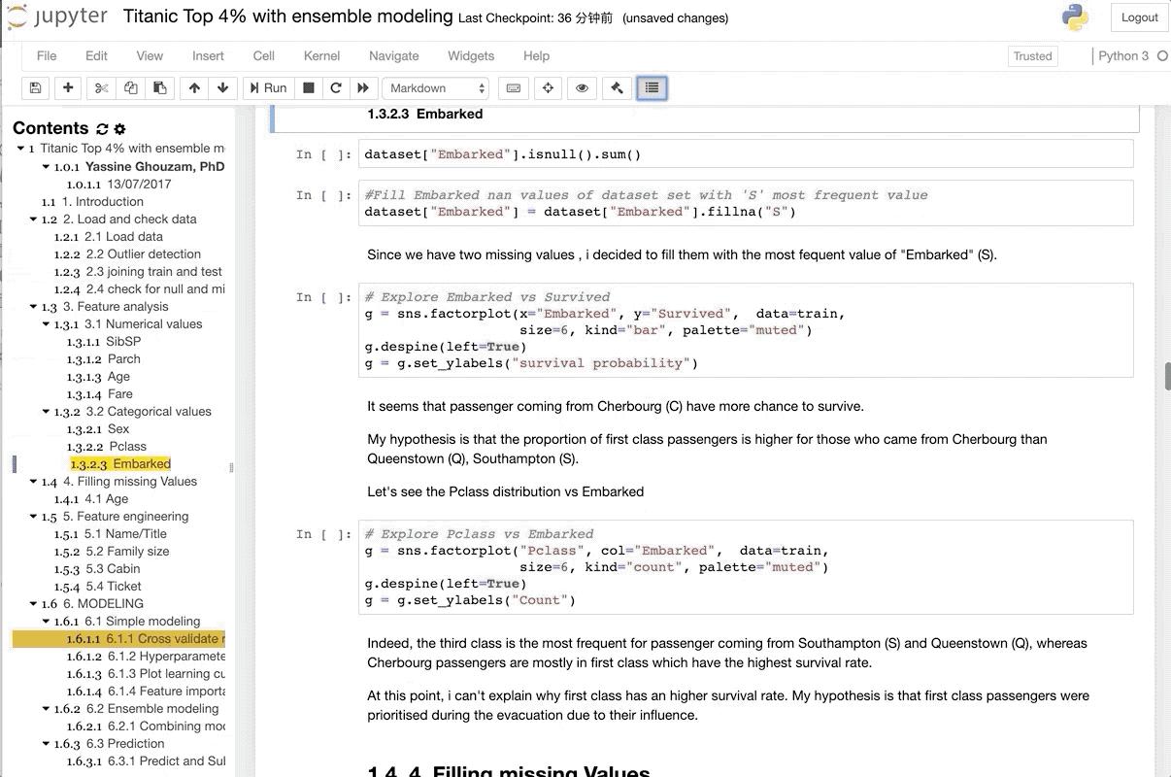Toggle the table of contents panel icon

coord(651,87)
